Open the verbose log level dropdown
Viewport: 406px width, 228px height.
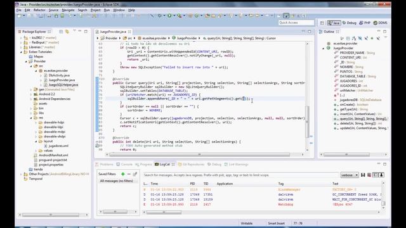pyautogui.click(x=350, y=175)
